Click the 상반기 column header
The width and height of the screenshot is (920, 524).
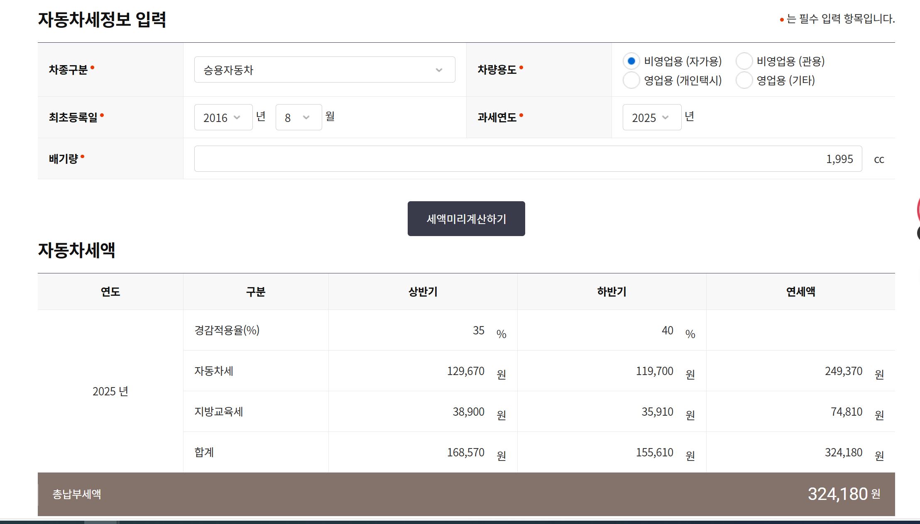point(422,291)
